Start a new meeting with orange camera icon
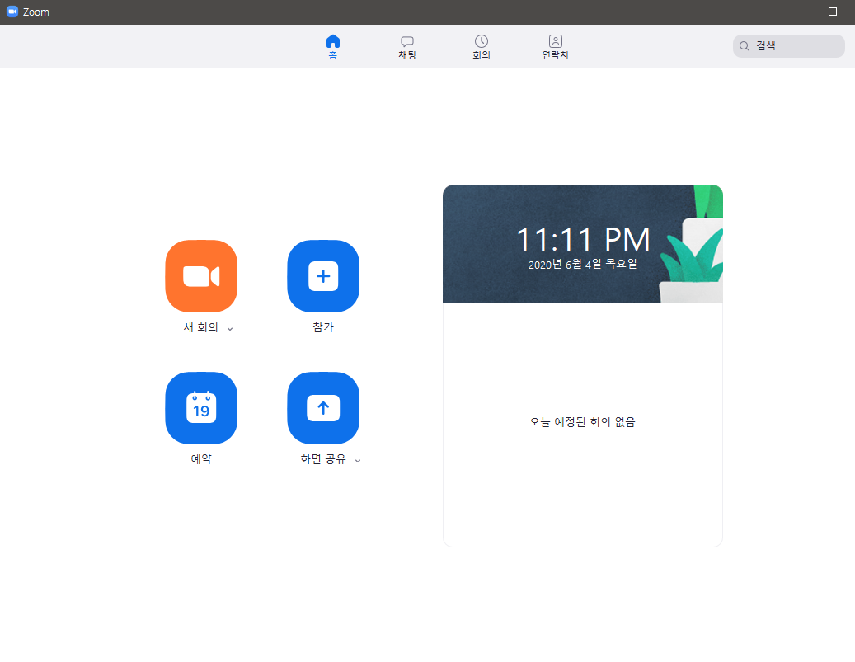This screenshot has height=662, width=855. point(201,276)
